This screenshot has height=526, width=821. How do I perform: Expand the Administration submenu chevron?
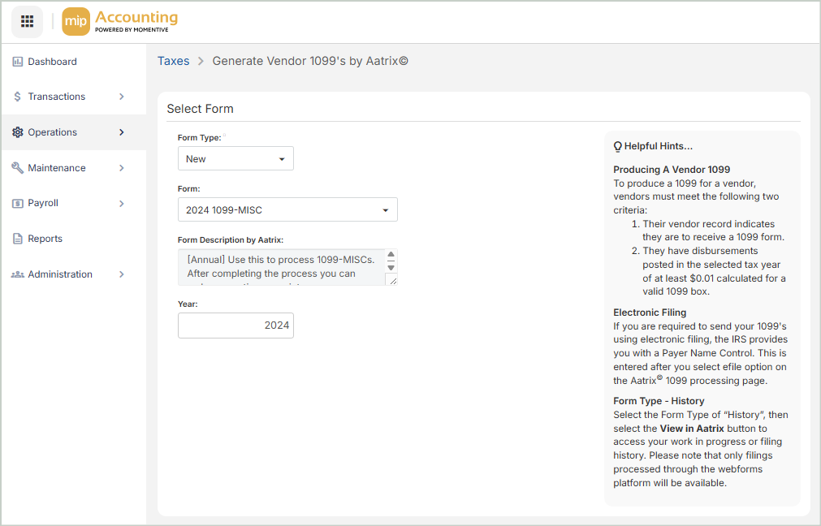(x=122, y=274)
